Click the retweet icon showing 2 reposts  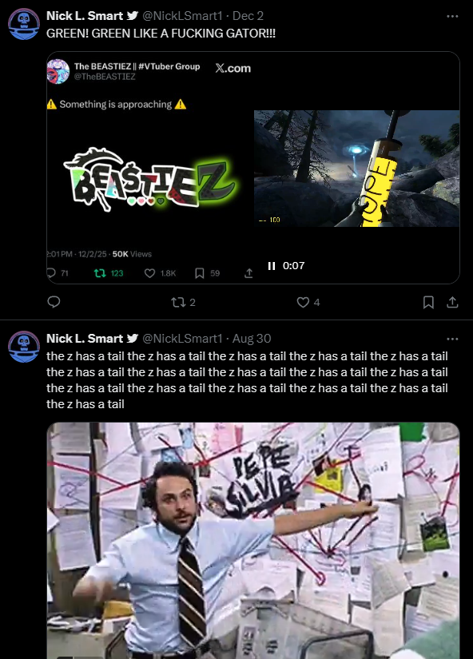(178, 302)
